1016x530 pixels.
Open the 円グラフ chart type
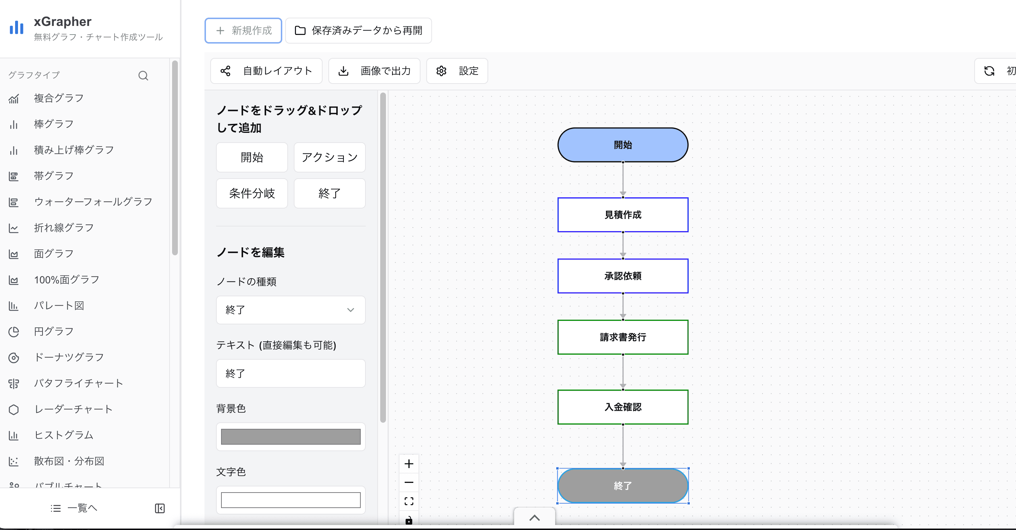[54, 331]
